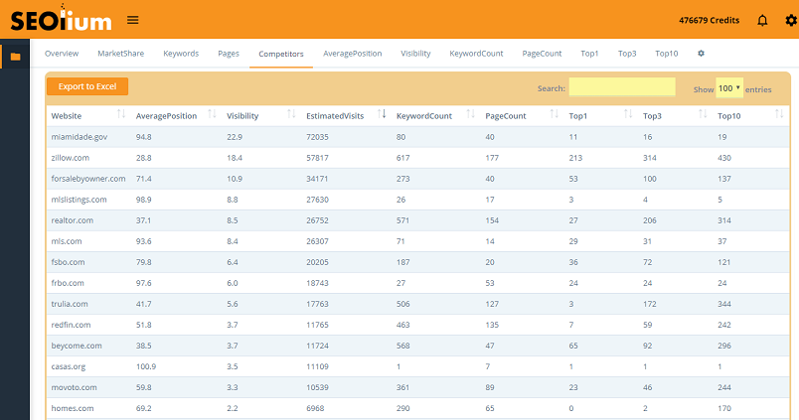Sort by KeywordCount column arrows
Image resolution: width=799 pixels, height=420 pixels.
pyautogui.click(x=470, y=114)
